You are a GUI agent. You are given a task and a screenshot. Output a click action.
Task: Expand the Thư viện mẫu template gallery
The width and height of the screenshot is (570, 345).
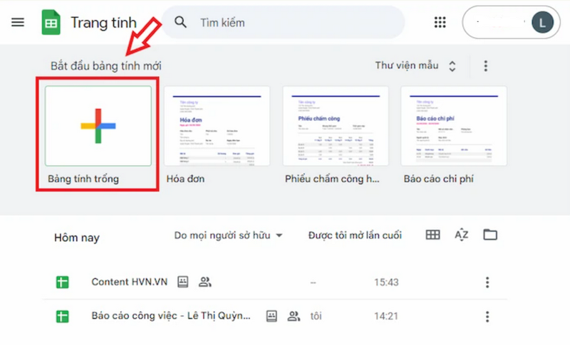pyautogui.click(x=415, y=65)
